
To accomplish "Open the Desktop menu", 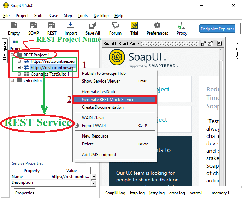I will 101,16.
